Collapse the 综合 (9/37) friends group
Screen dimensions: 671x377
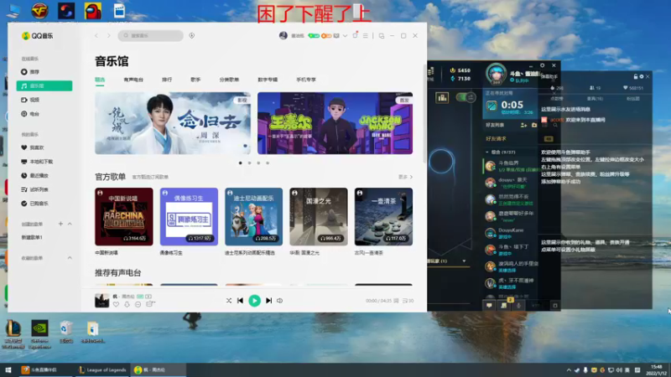[487, 152]
